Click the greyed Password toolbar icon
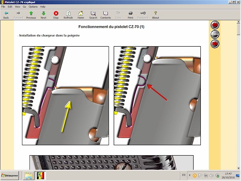The height and width of the screenshot is (181, 241). (143, 15)
